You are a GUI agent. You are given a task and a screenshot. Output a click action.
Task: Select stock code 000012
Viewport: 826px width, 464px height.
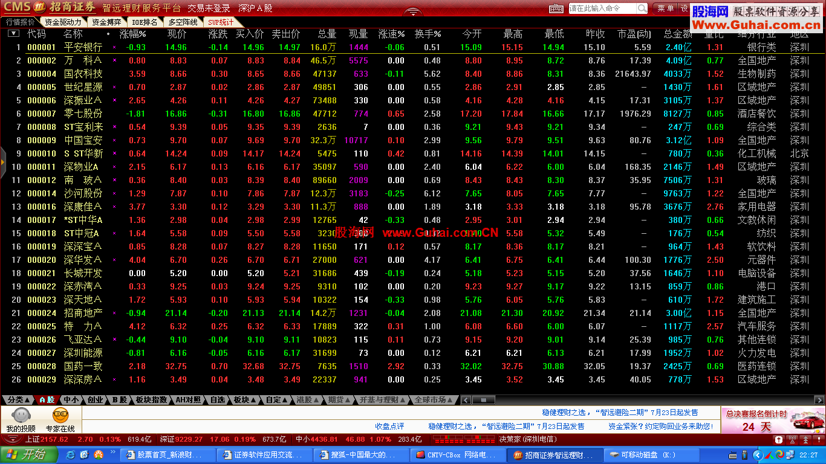pyautogui.click(x=41, y=180)
